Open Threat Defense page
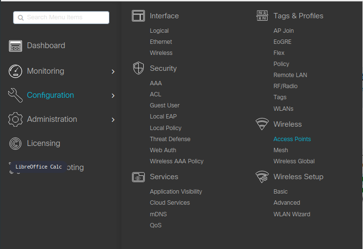The width and height of the screenshot is (363, 249). pyautogui.click(x=170, y=139)
